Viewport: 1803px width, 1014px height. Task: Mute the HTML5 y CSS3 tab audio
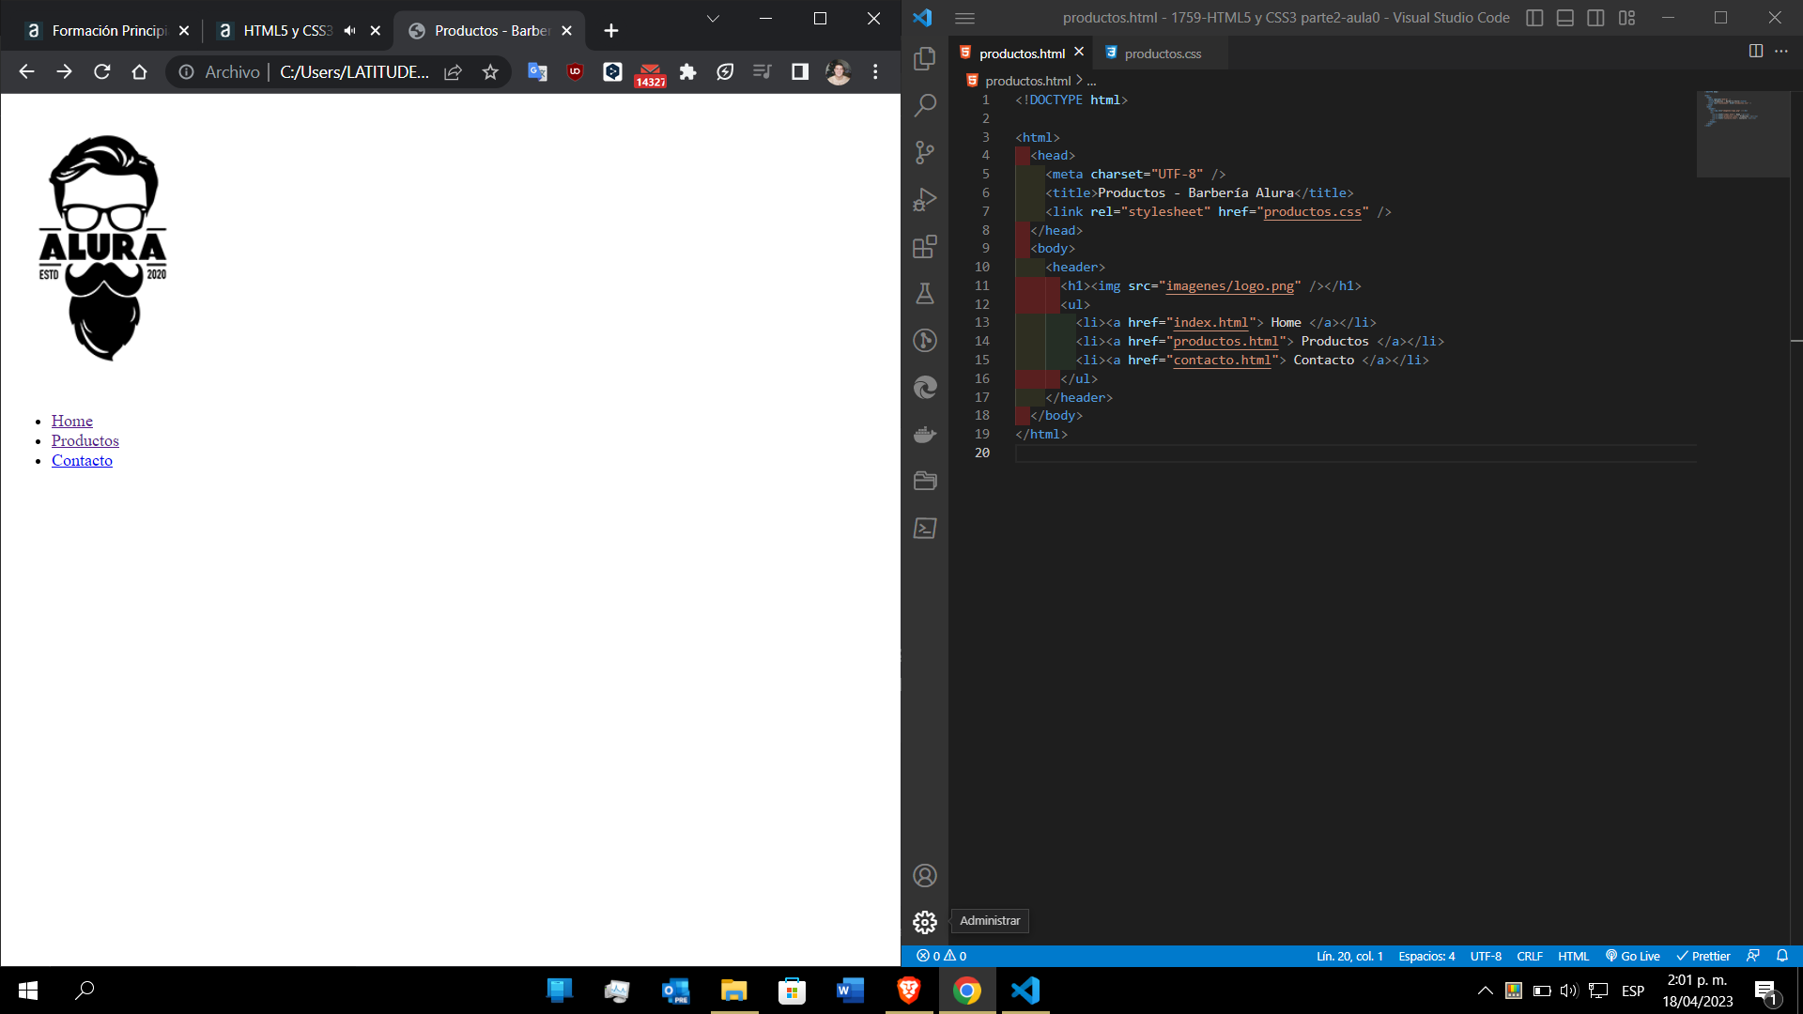coord(350,31)
